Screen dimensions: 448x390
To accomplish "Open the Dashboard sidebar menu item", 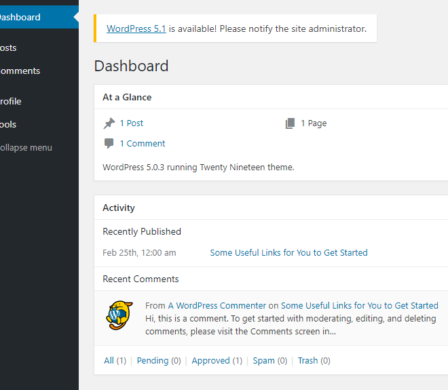I will tap(39, 17).
